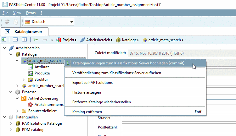236x136 pixels.
Task: Click the Projekt breadcrumb icon
Action: (x=59, y=40)
